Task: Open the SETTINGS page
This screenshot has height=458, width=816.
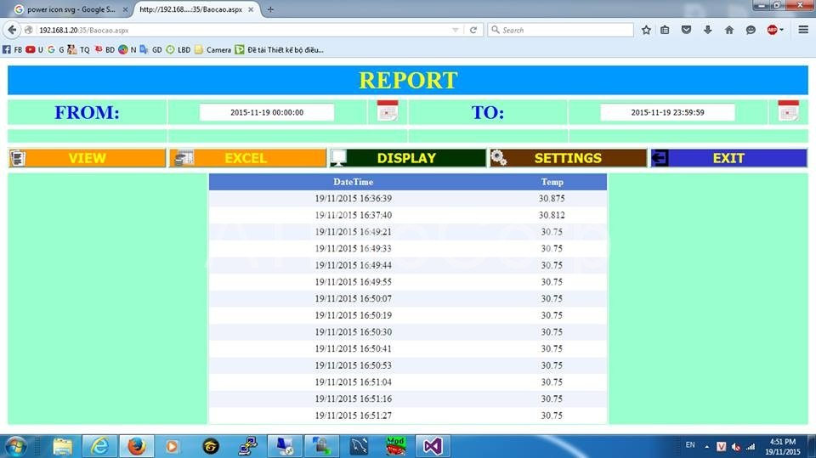Action: pyautogui.click(x=567, y=158)
